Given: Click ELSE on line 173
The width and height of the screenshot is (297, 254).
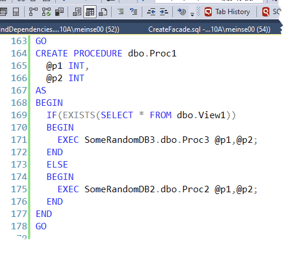Looking at the screenshot, I should click(x=57, y=165).
